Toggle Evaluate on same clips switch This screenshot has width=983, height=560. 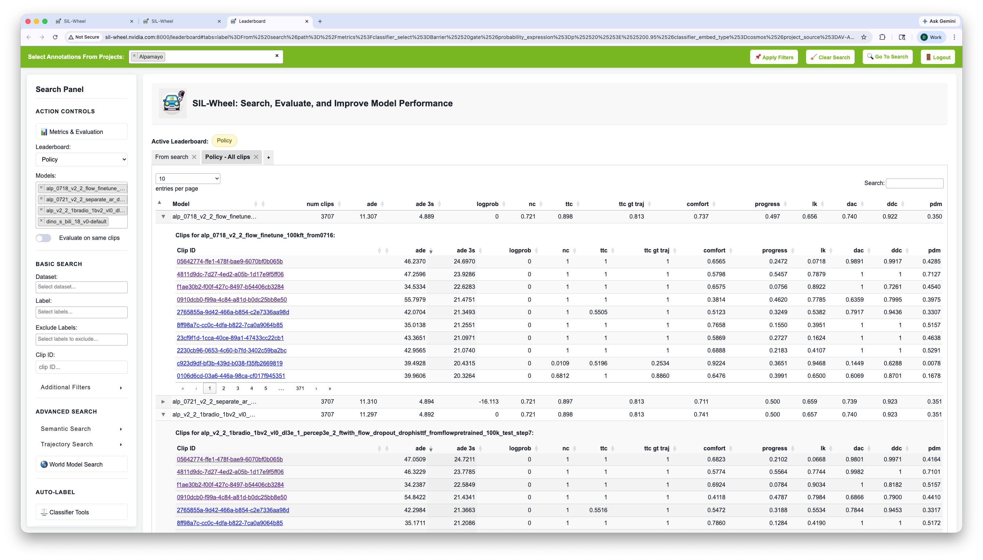(43, 238)
